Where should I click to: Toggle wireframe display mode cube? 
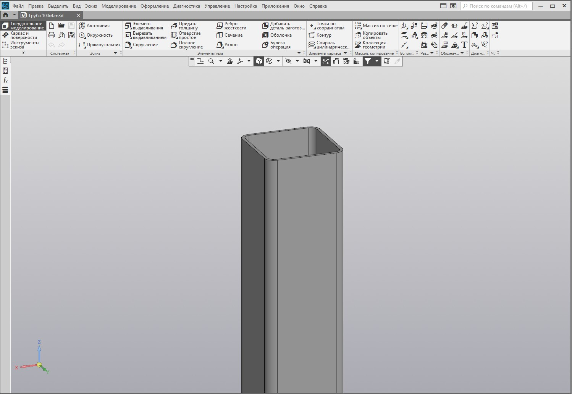pos(269,61)
